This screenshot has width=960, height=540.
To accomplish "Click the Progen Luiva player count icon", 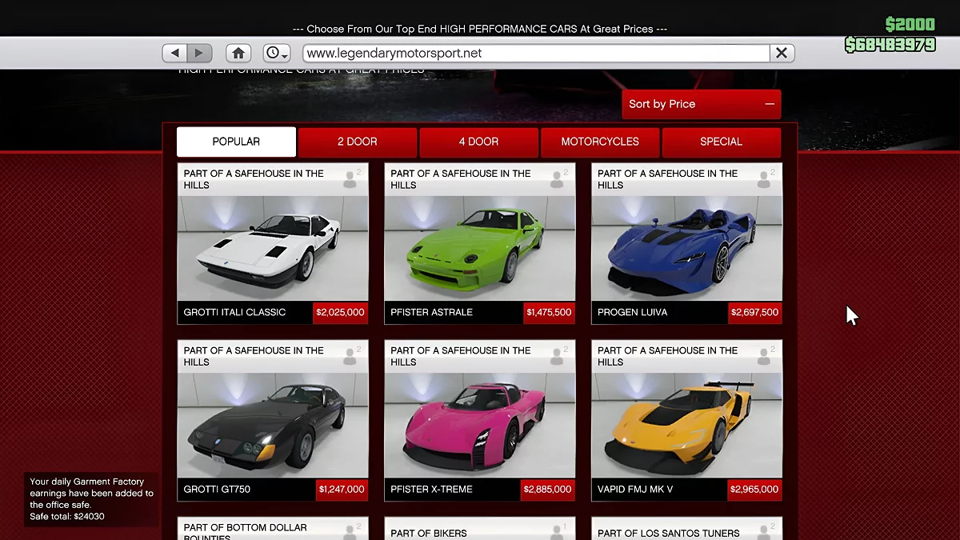I will (764, 180).
